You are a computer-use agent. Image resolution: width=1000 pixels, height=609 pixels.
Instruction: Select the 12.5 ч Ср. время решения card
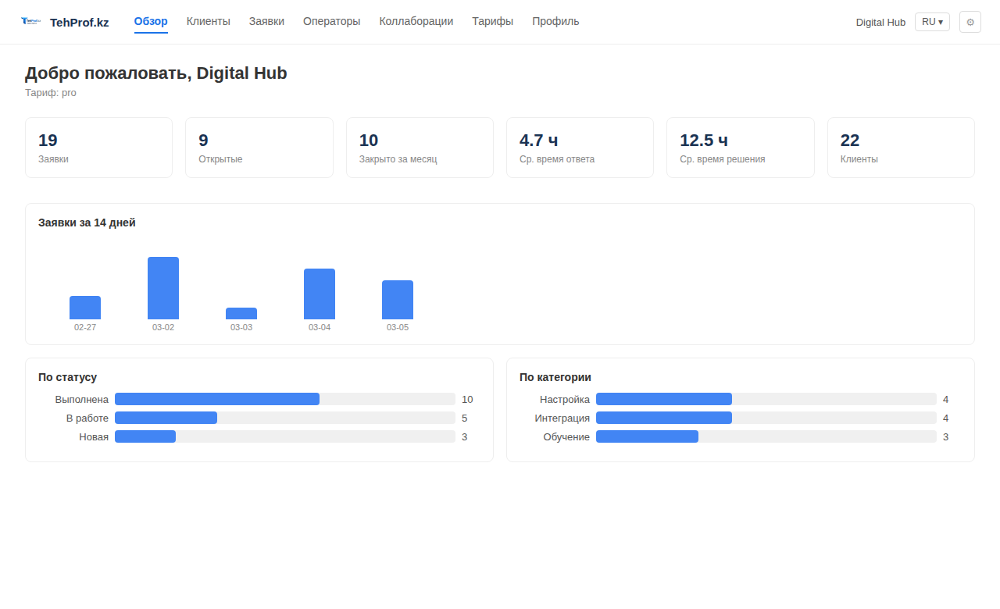point(740,148)
